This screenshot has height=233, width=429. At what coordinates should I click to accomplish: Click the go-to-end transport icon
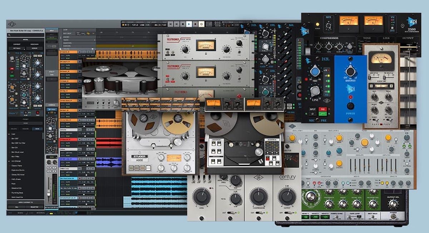[177, 24]
